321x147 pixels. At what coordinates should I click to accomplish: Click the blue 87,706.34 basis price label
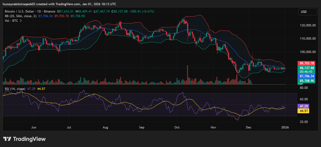point(308,76)
